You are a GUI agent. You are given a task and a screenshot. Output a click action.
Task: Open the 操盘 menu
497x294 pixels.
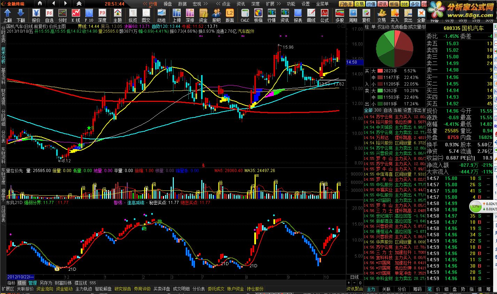click(x=168, y=4)
